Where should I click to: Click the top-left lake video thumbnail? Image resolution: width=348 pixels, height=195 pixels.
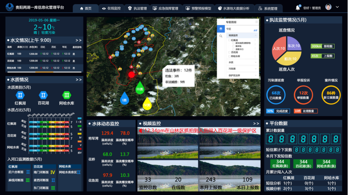pyautogui.click(x=167, y=143)
